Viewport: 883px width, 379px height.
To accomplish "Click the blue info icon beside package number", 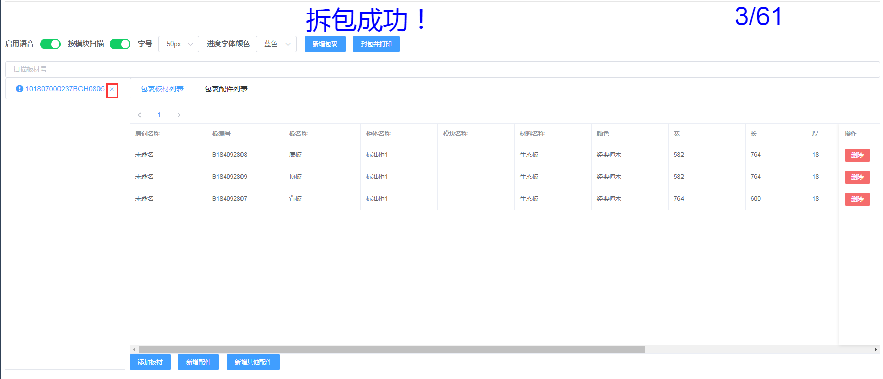I will (19, 89).
